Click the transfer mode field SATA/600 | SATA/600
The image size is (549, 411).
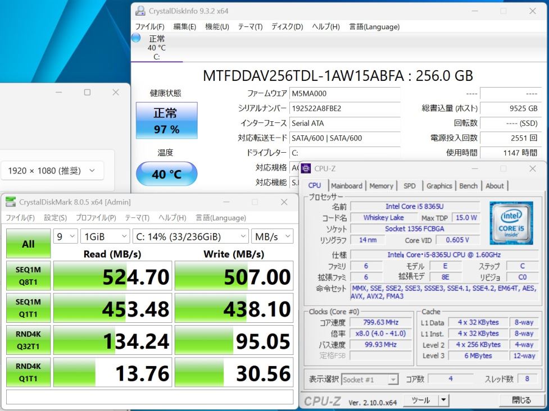coord(345,138)
